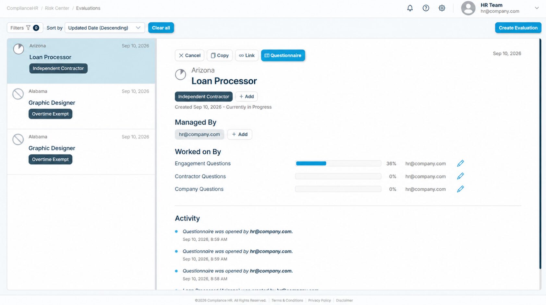Click the hr@company.com manager chip
The image size is (546, 305).
coord(199,134)
